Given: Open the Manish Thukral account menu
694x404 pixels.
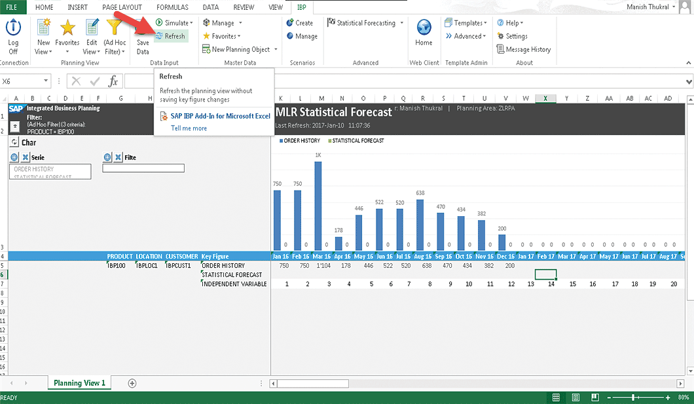Looking at the screenshot, I should (651, 7).
